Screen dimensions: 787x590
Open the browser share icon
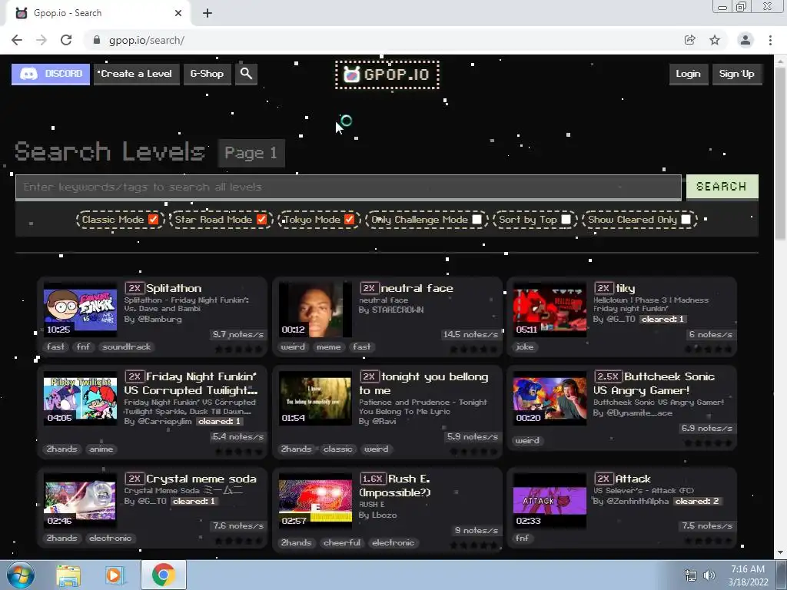click(690, 40)
